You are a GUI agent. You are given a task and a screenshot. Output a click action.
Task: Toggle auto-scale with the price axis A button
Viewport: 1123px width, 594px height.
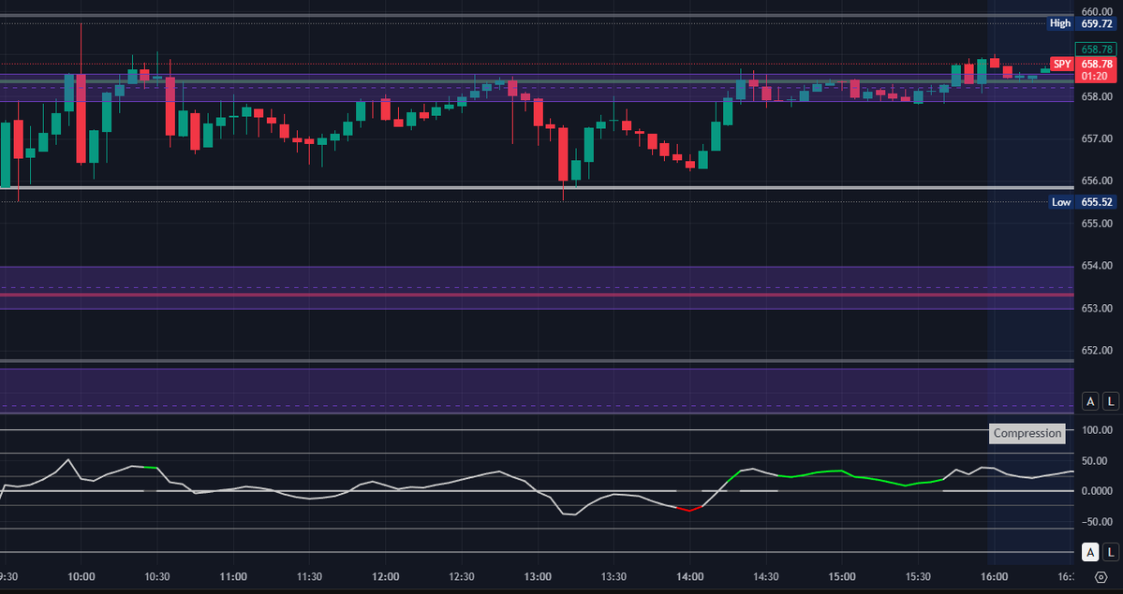tap(1090, 400)
